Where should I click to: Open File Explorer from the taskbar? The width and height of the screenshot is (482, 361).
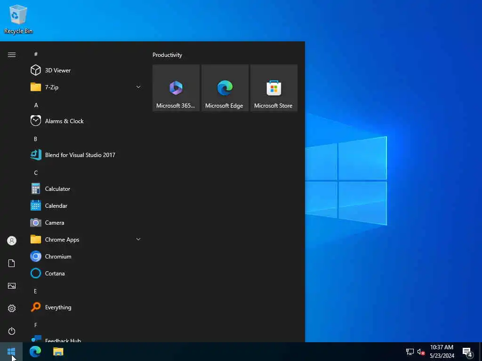pyautogui.click(x=58, y=352)
